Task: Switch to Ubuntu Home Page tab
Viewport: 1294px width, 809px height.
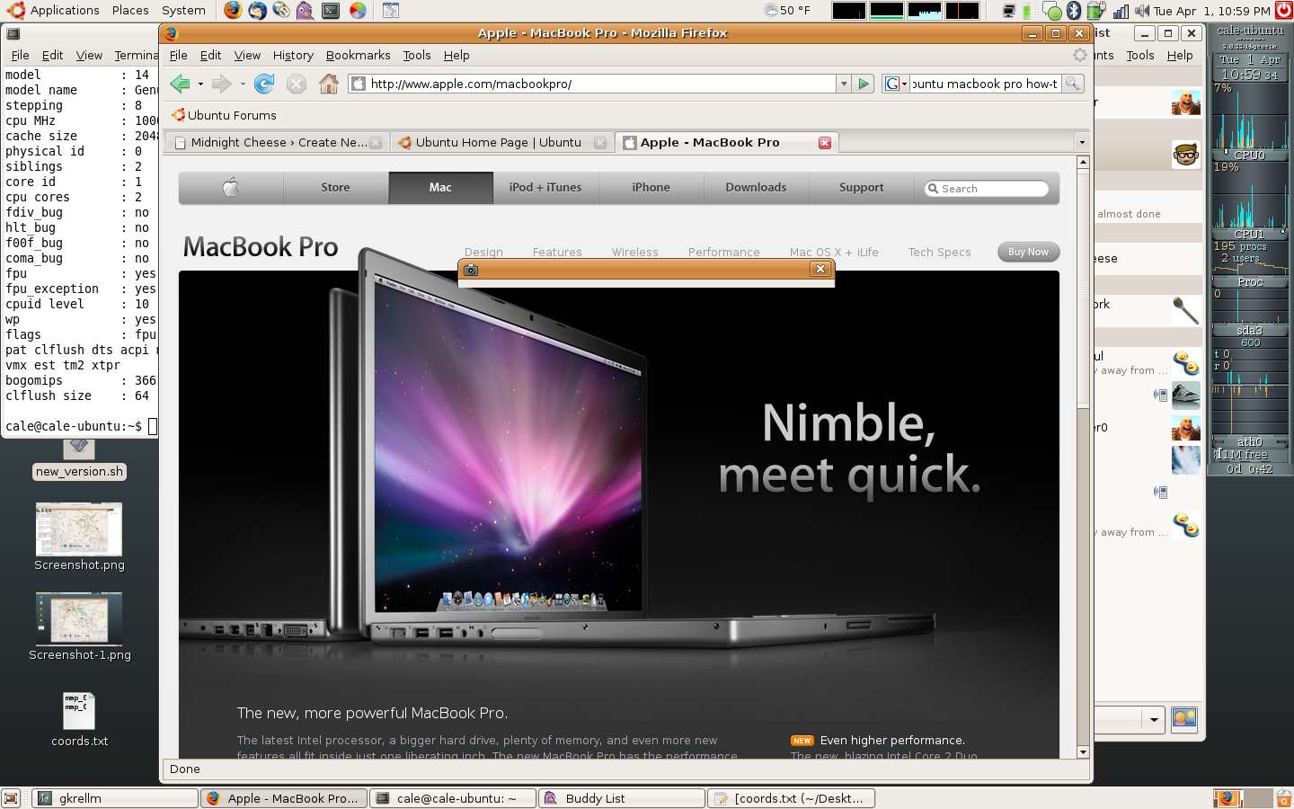Action: tap(502, 143)
